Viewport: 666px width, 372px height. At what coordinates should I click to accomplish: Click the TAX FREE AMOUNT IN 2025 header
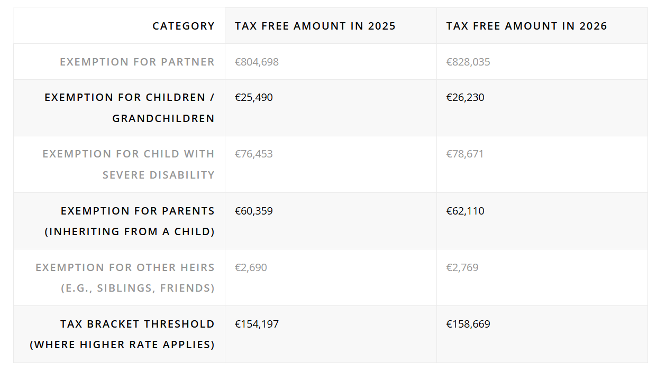coord(315,26)
